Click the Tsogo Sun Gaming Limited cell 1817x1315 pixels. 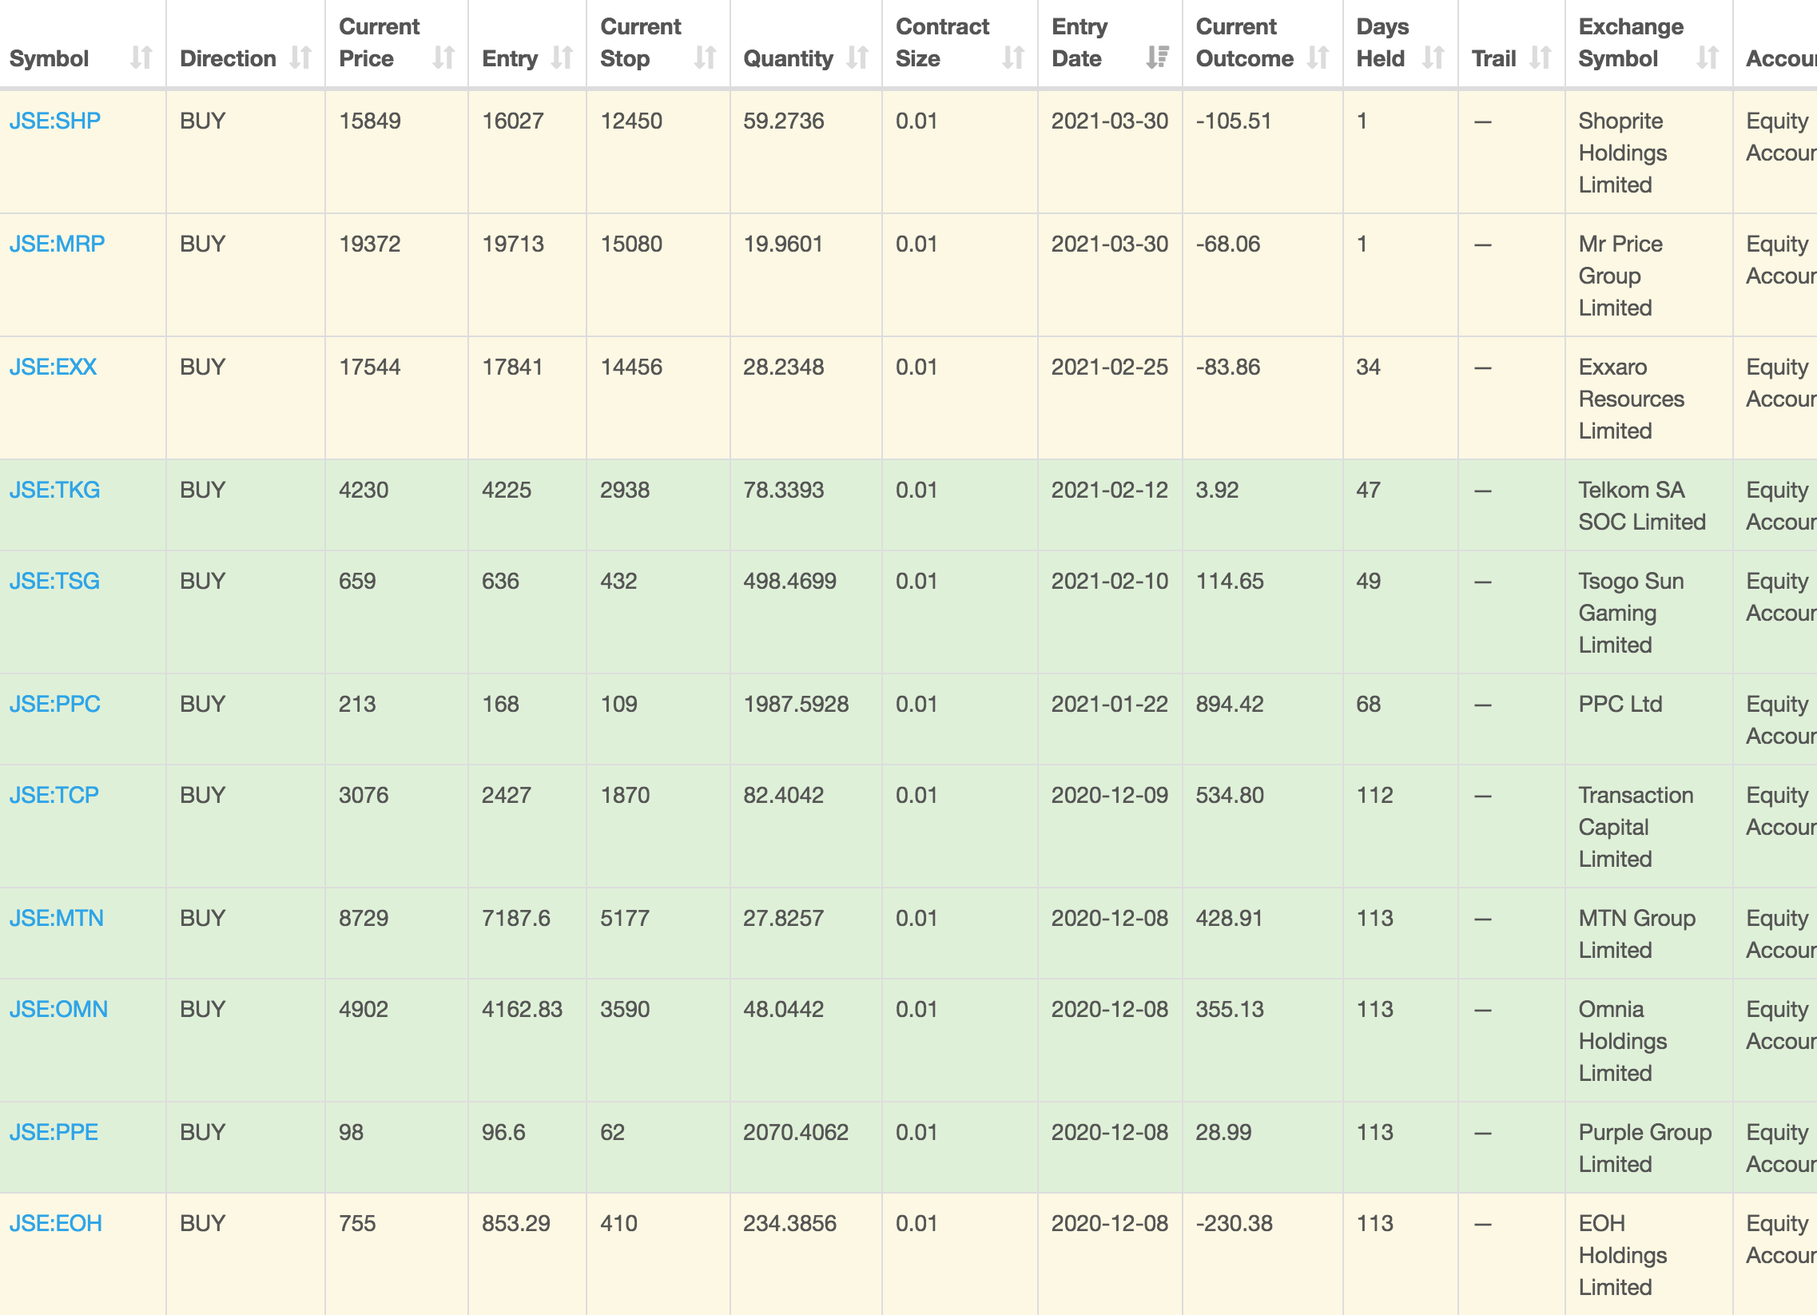coord(1648,612)
